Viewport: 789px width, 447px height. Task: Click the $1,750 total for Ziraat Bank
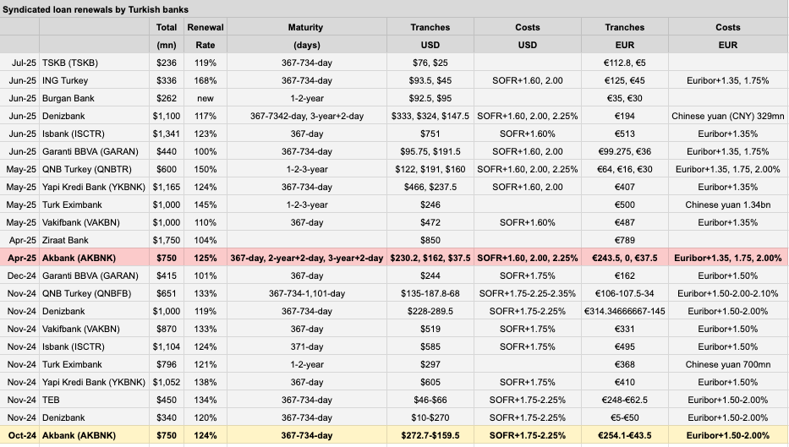tap(167, 240)
